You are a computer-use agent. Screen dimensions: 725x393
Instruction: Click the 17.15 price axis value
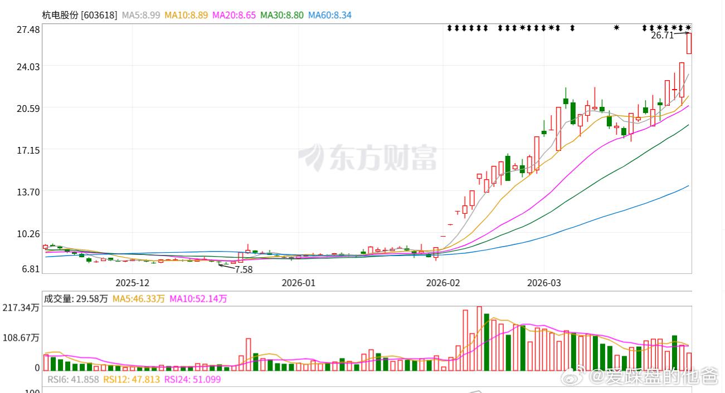[x=28, y=150]
